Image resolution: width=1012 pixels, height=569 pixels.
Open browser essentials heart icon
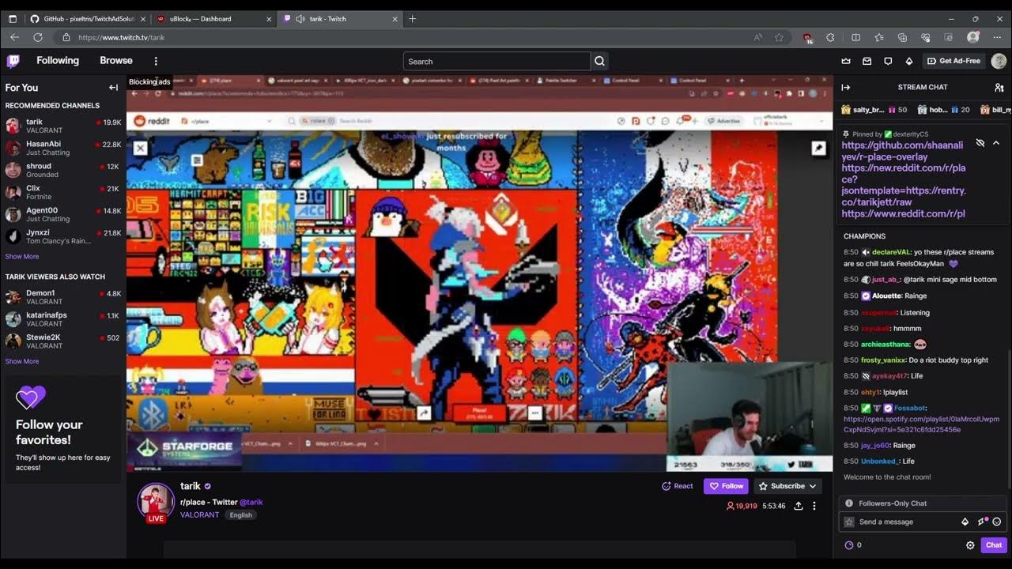pos(926,37)
